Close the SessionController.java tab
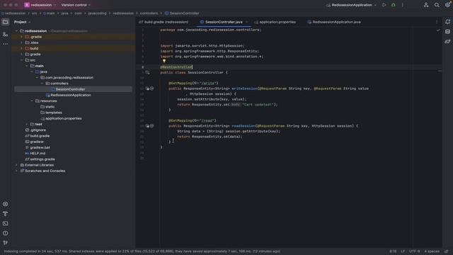Image resolution: width=453 pixels, height=255 pixels. [246, 22]
